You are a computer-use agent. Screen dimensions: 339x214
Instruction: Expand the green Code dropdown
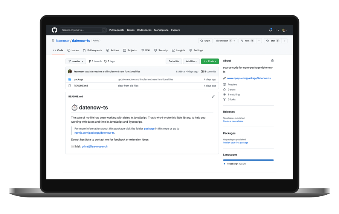click(210, 61)
